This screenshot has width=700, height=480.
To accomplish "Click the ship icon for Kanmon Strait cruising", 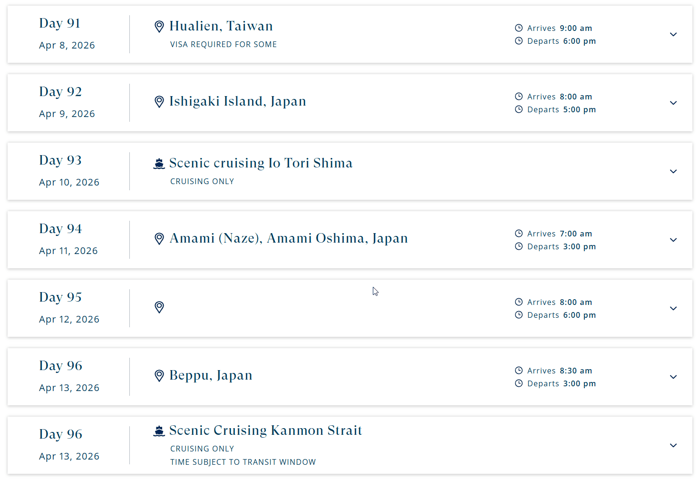I will tap(159, 431).
